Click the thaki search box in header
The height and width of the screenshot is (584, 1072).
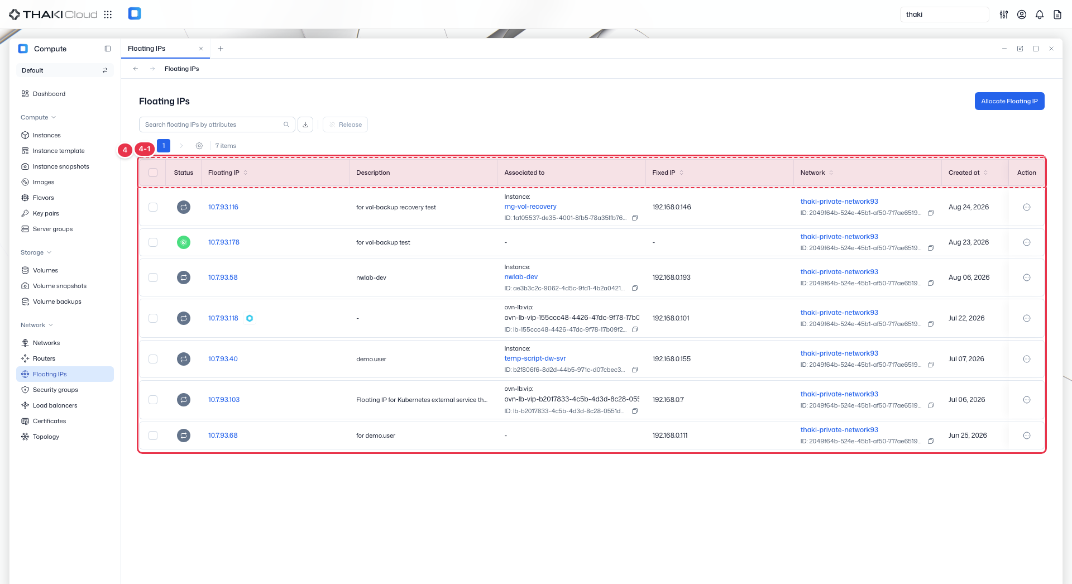944,15
